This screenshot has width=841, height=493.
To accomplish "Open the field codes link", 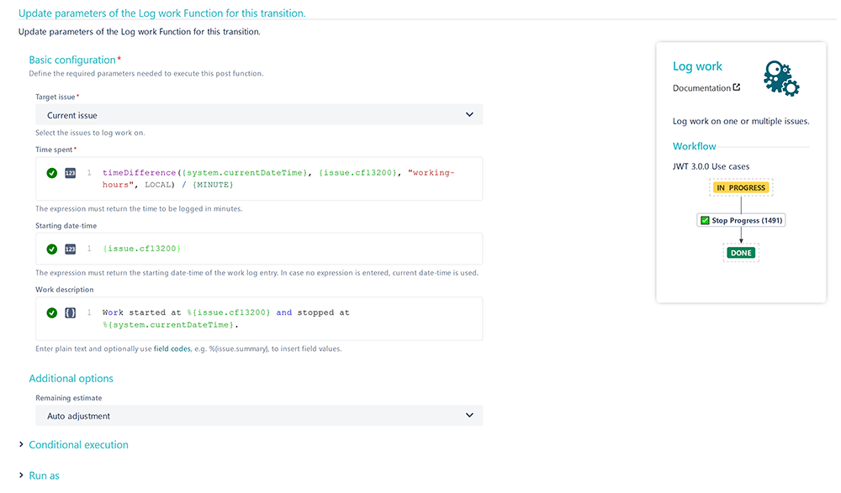I will 172,349.
